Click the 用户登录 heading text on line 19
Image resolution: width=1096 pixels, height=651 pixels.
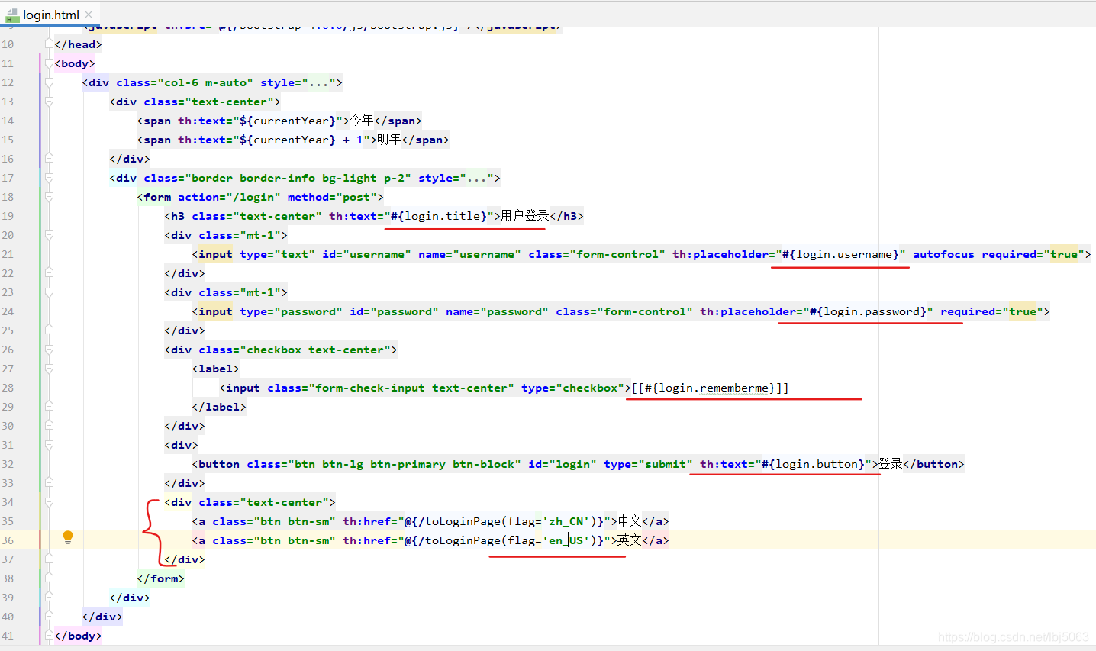[525, 216]
